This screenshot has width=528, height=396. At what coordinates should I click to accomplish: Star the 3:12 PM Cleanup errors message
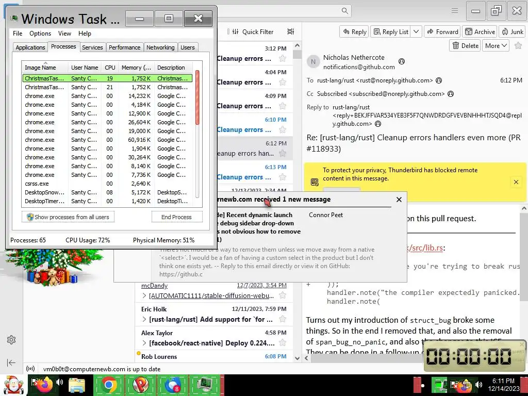pyautogui.click(x=283, y=59)
